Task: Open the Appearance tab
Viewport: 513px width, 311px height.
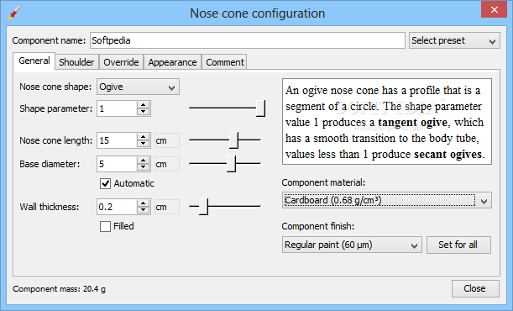Action: click(x=172, y=62)
